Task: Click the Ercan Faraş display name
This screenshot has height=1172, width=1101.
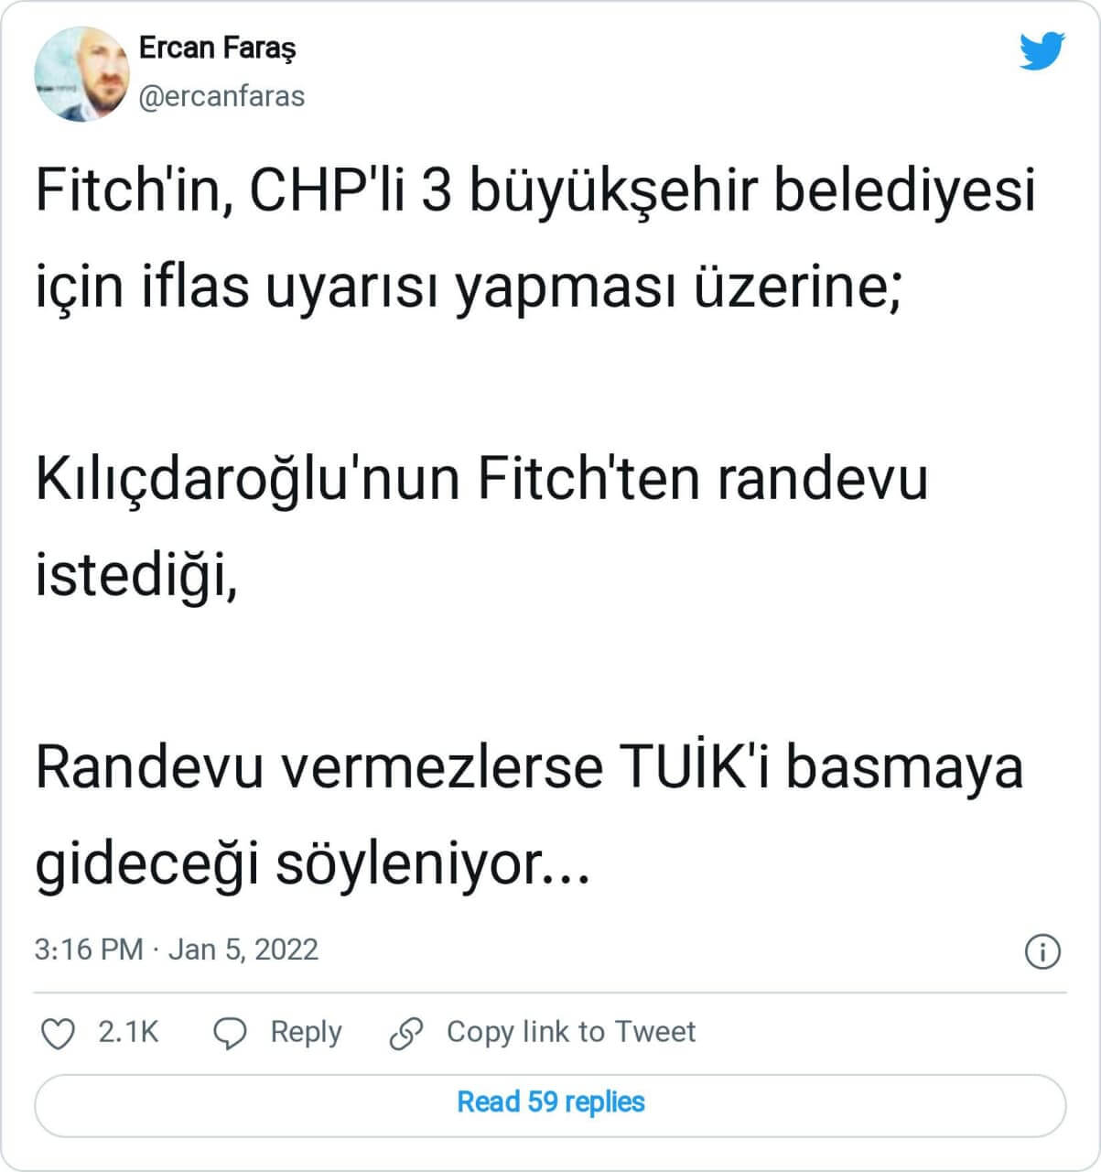Action: [x=217, y=48]
